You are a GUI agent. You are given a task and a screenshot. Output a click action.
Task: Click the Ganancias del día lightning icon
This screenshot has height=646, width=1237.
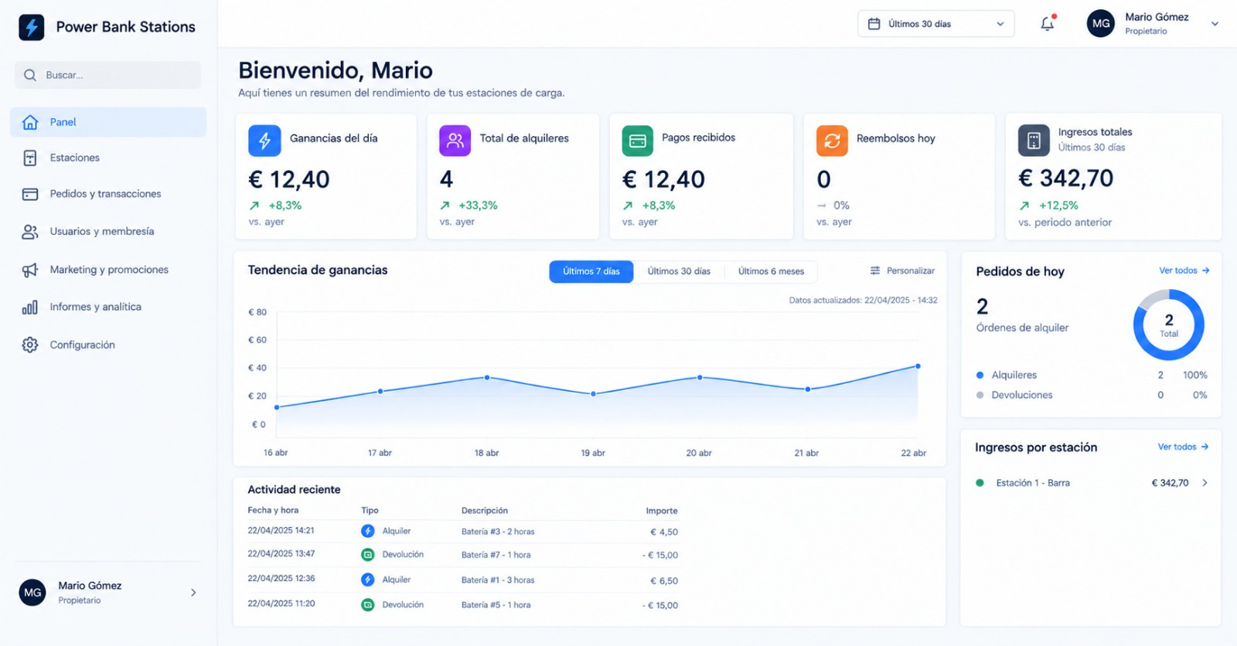tap(264, 141)
